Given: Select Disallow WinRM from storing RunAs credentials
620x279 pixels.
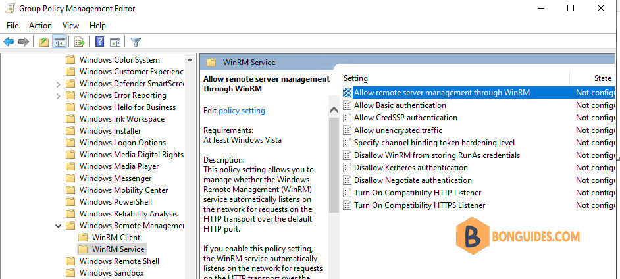Looking at the screenshot, I should point(437,155).
